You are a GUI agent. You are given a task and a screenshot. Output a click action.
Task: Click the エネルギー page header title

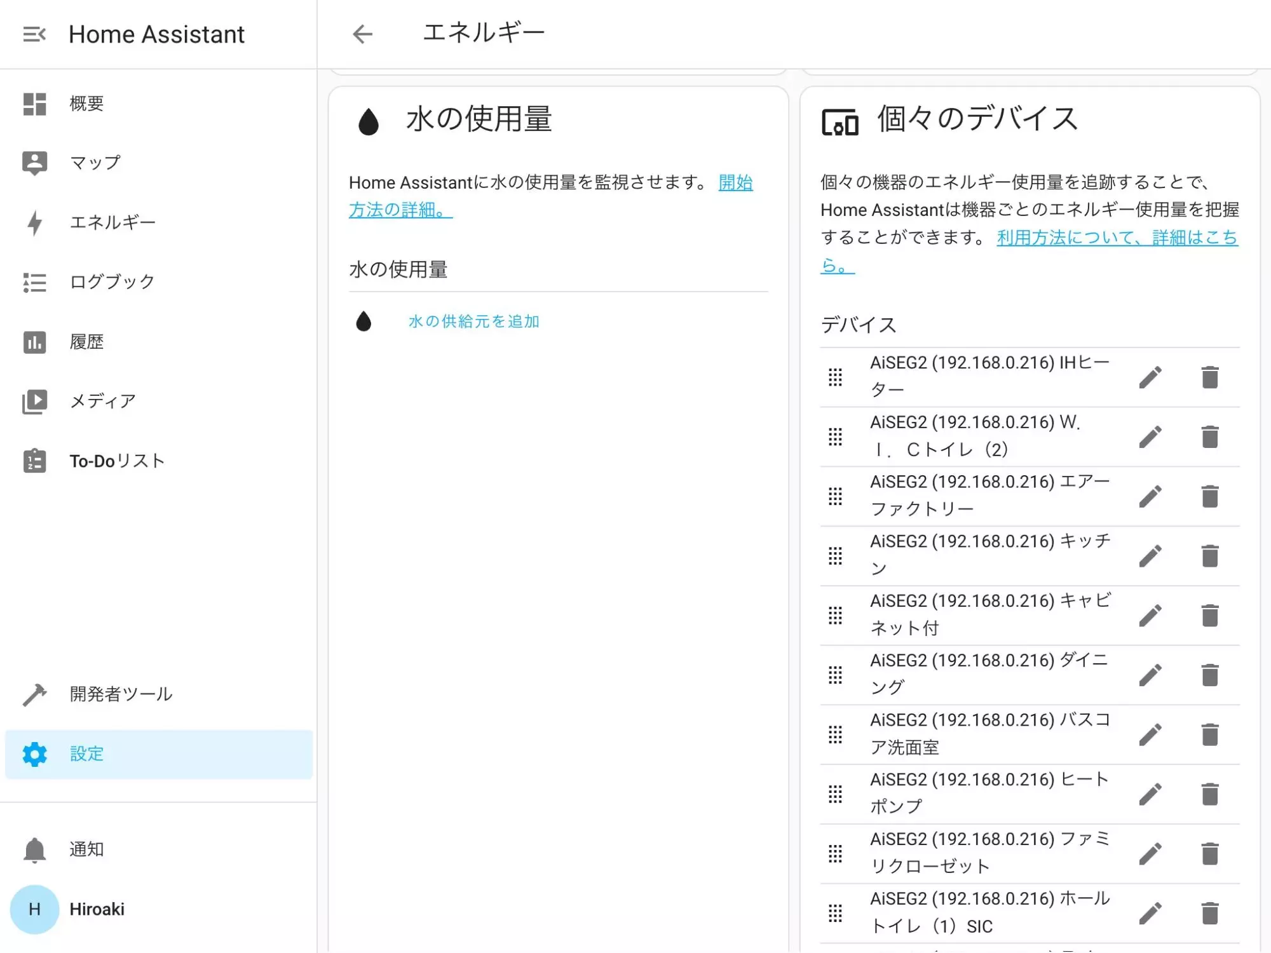click(484, 32)
